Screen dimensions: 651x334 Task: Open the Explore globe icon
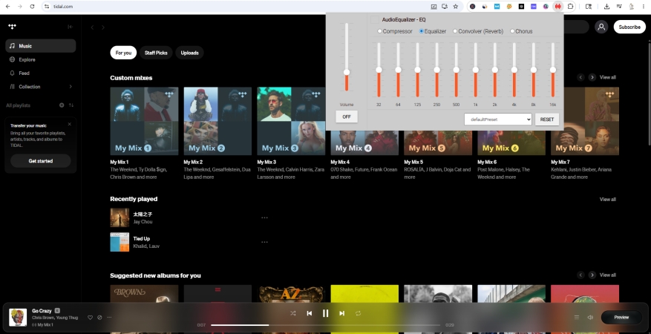point(12,59)
